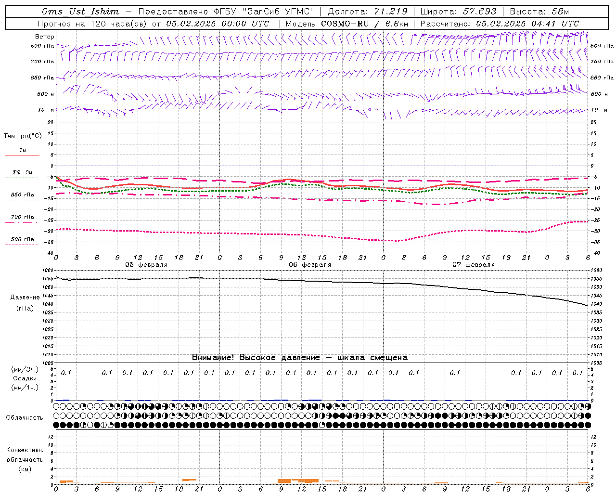
Task: Click the Долгота: 71.219 longitude value
Action: tap(368, 12)
